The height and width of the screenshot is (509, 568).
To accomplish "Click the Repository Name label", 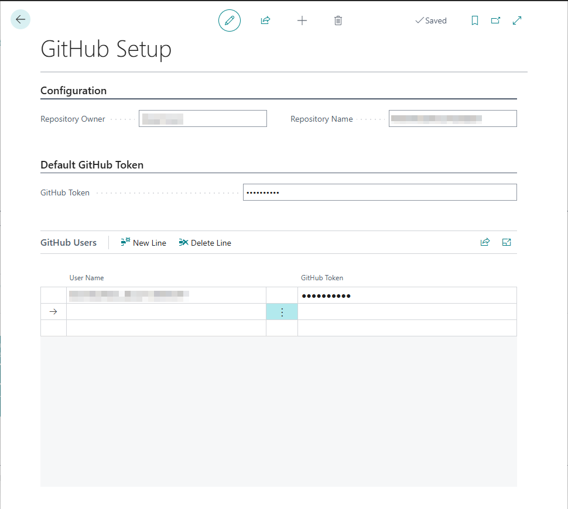I will [321, 119].
